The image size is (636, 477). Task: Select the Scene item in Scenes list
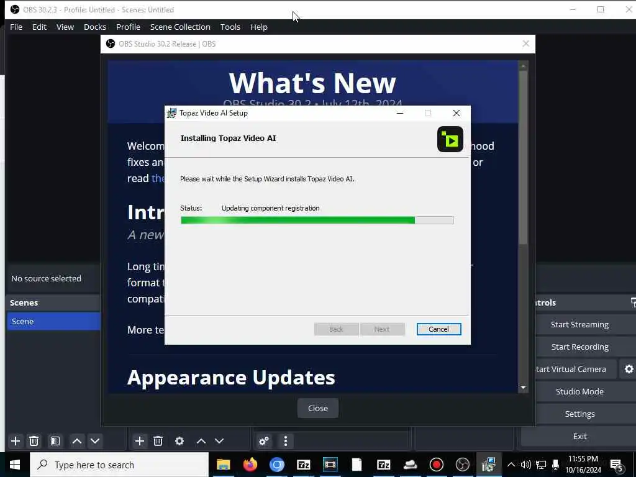click(53, 321)
